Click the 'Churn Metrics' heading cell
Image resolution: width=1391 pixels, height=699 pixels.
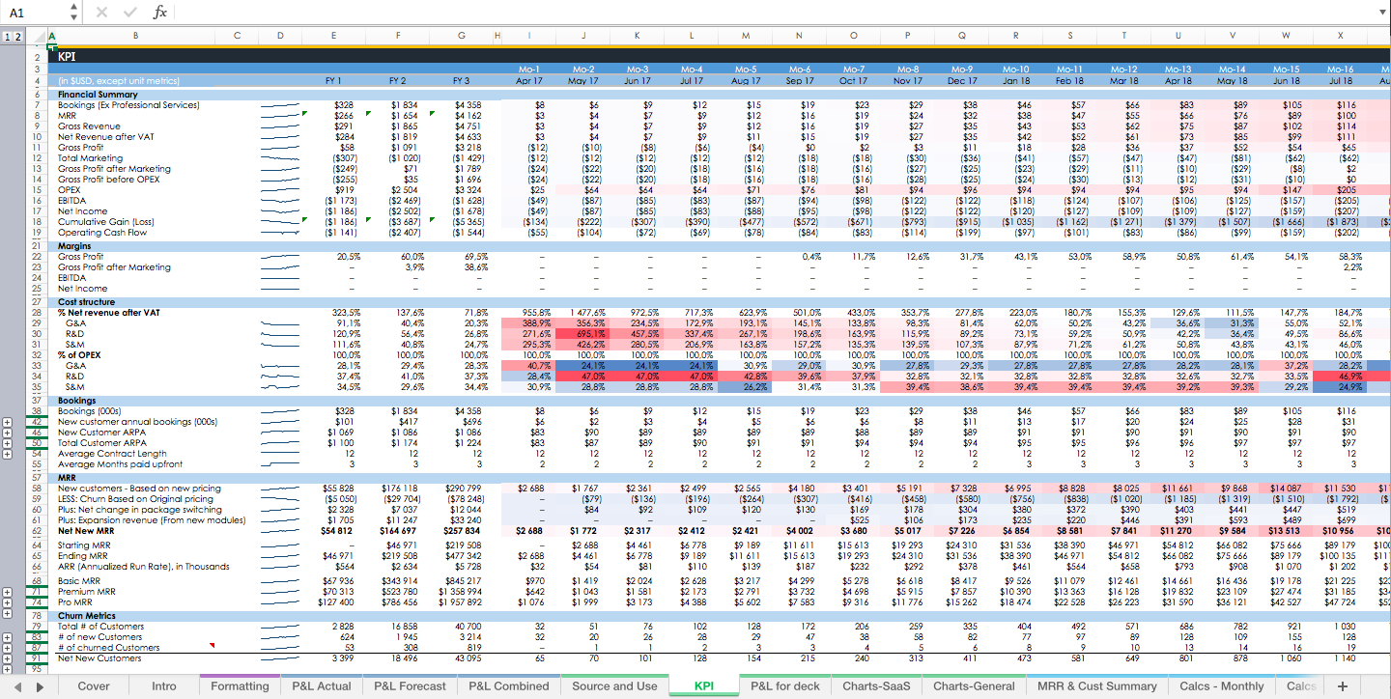(x=87, y=615)
